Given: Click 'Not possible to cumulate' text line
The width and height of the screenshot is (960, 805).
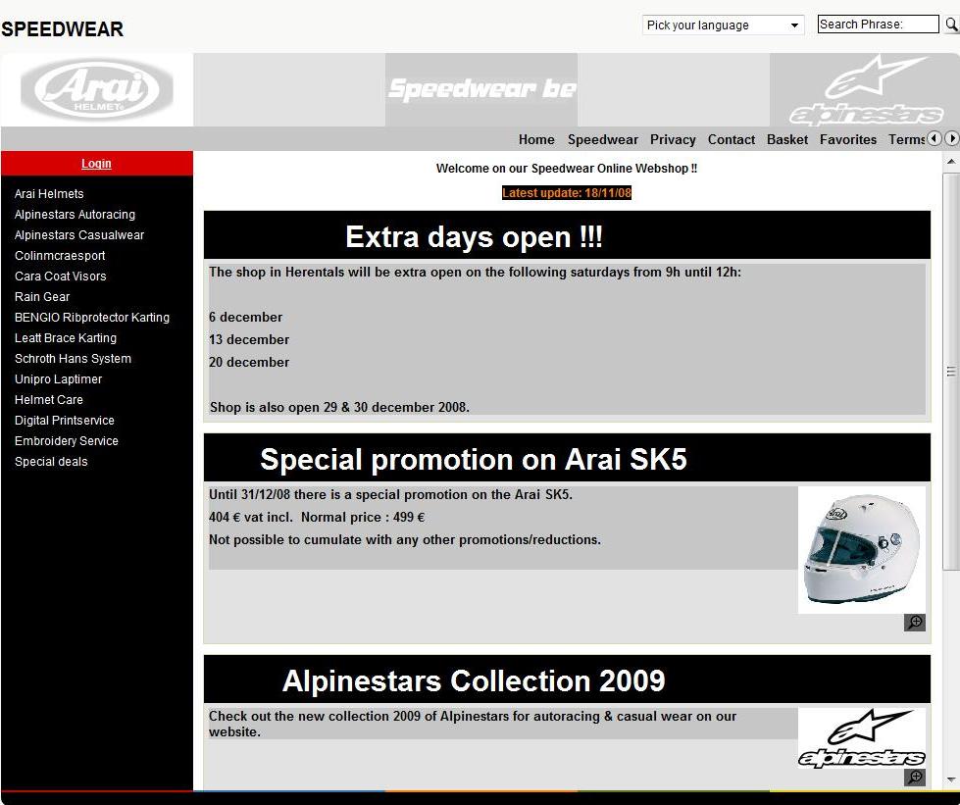Looking at the screenshot, I should pyautogui.click(x=405, y=540).
